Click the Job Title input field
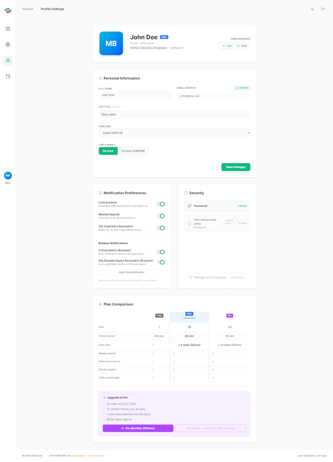Viewport: 333px width, 462px height. point(174,115)
